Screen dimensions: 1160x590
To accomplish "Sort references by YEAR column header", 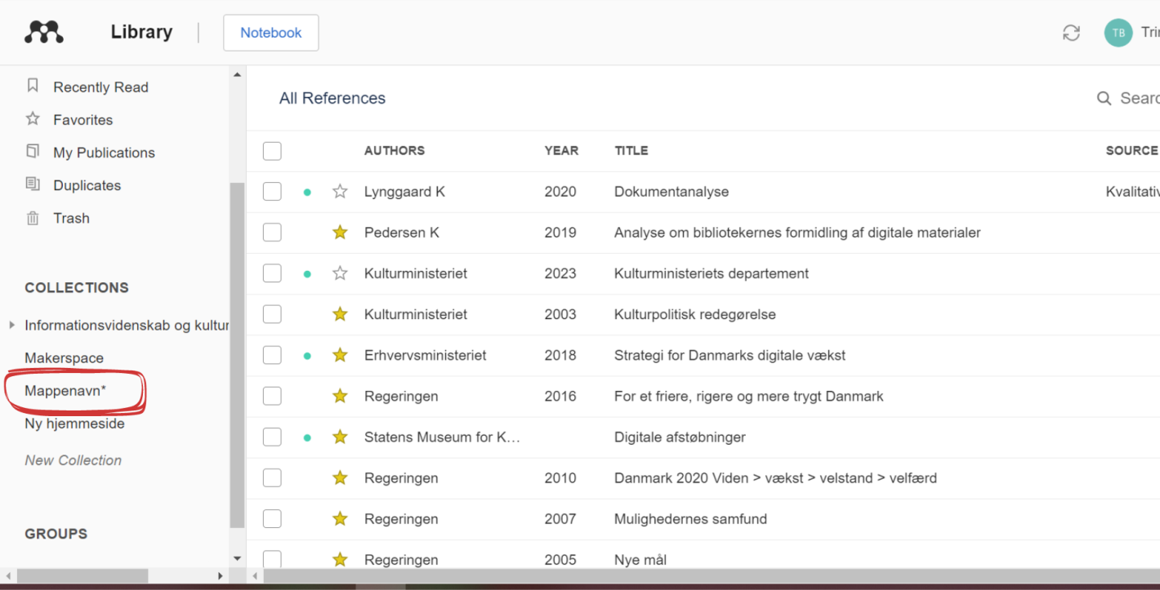I will coord(561,151).
